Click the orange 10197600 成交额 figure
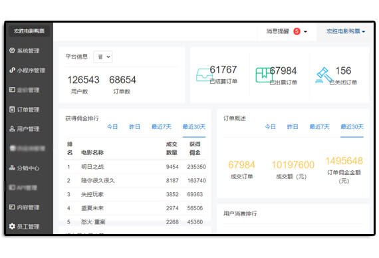Viewport: 379px width, 258px height. pyautogui.click(x=293, y=165)
